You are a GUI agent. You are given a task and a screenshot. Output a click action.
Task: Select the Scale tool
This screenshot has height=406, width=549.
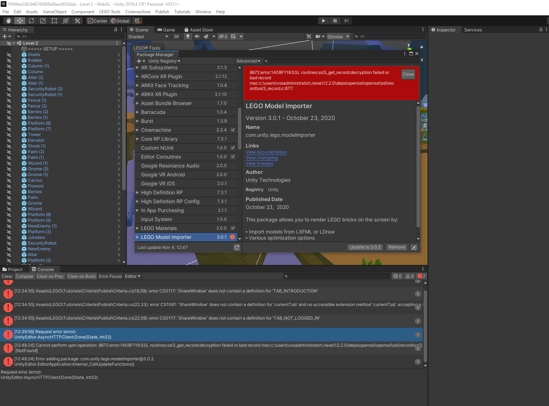pos(43,20)
